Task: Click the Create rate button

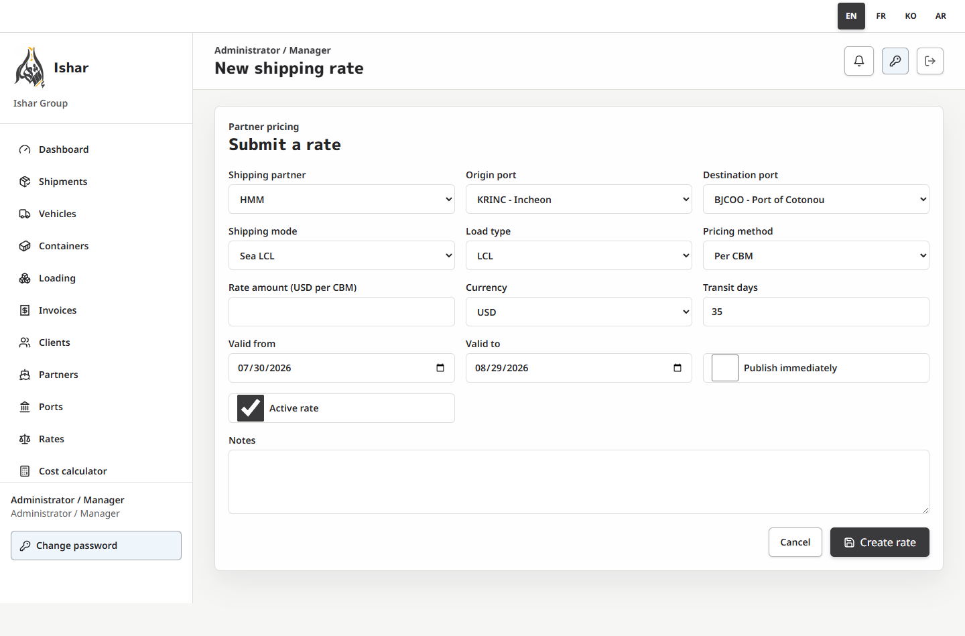Action: [880, 542]
